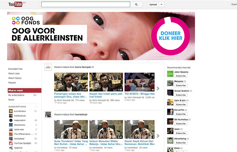Subscribe to Jalan Sesama channel
Image resolution: width=237 pixels, height=152 pixels.
pos(181,76)
